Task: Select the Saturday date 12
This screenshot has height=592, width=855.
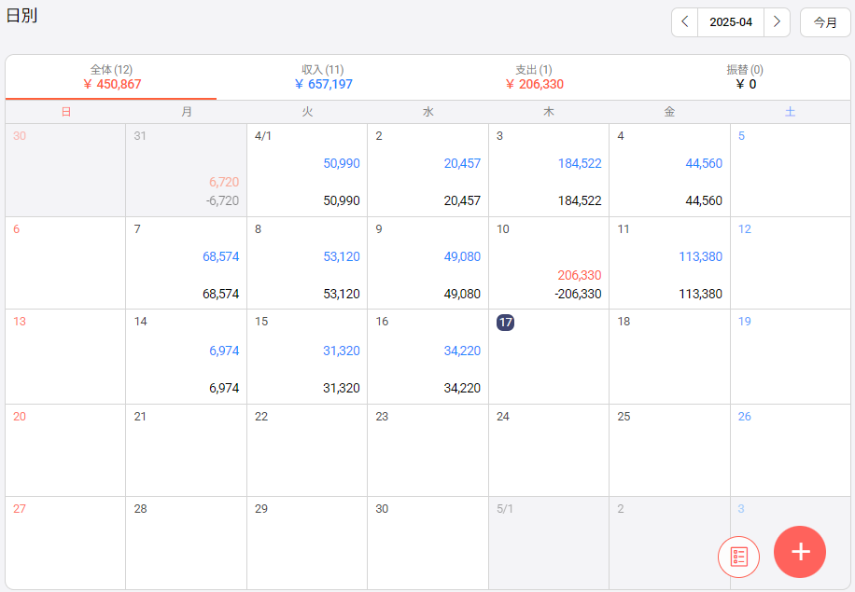Action: coord(790,263)
